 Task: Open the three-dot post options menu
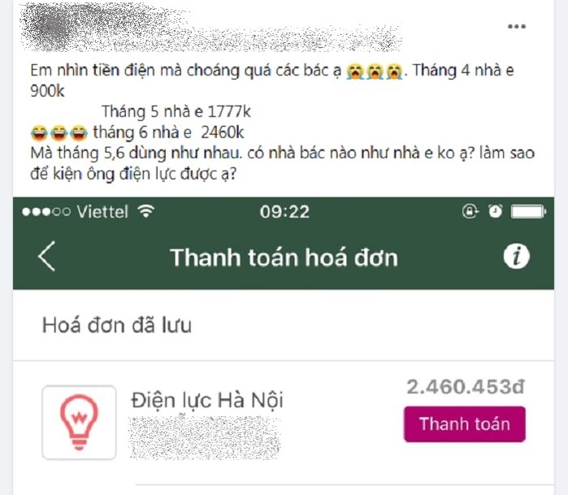click(x=517, y=27)
